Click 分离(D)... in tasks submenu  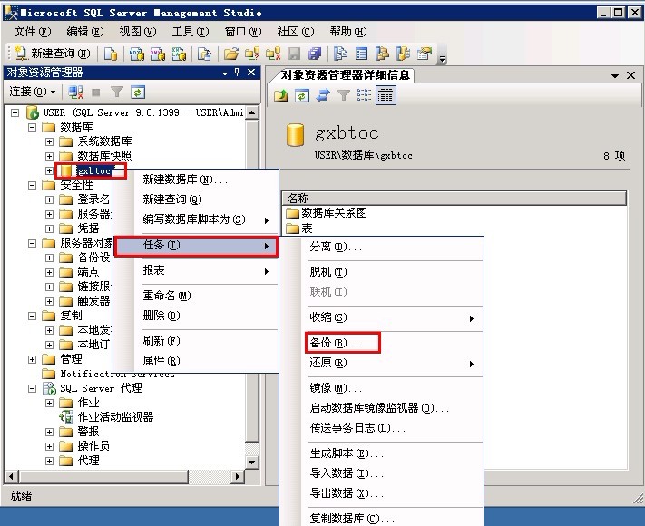click(x=381, y=248)
